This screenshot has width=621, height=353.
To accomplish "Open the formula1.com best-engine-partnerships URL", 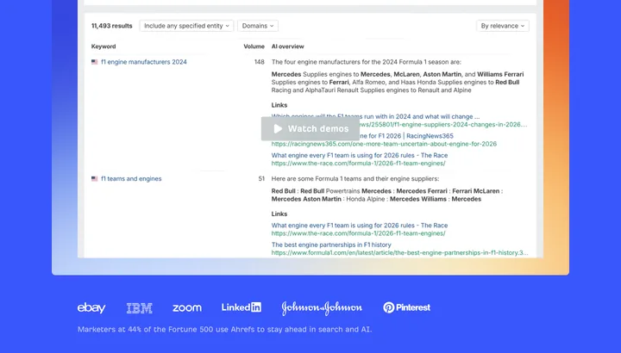I will coord(399,252).
